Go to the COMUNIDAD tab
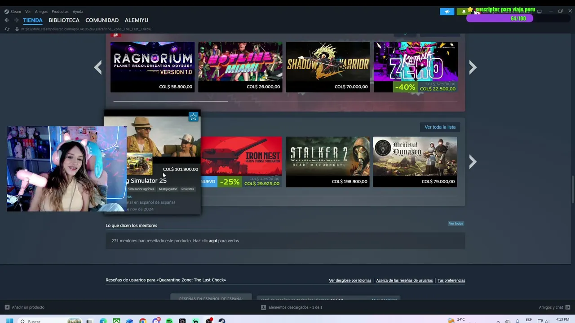575x323 pixels. (x=102, y=20)
